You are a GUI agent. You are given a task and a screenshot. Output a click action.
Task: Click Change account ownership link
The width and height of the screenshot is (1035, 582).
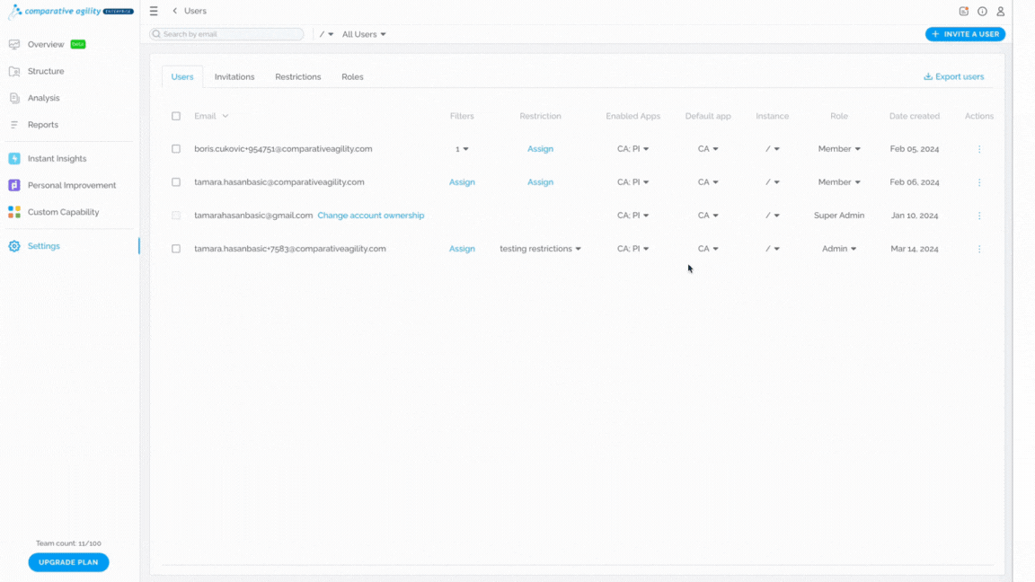pos(371,216)
